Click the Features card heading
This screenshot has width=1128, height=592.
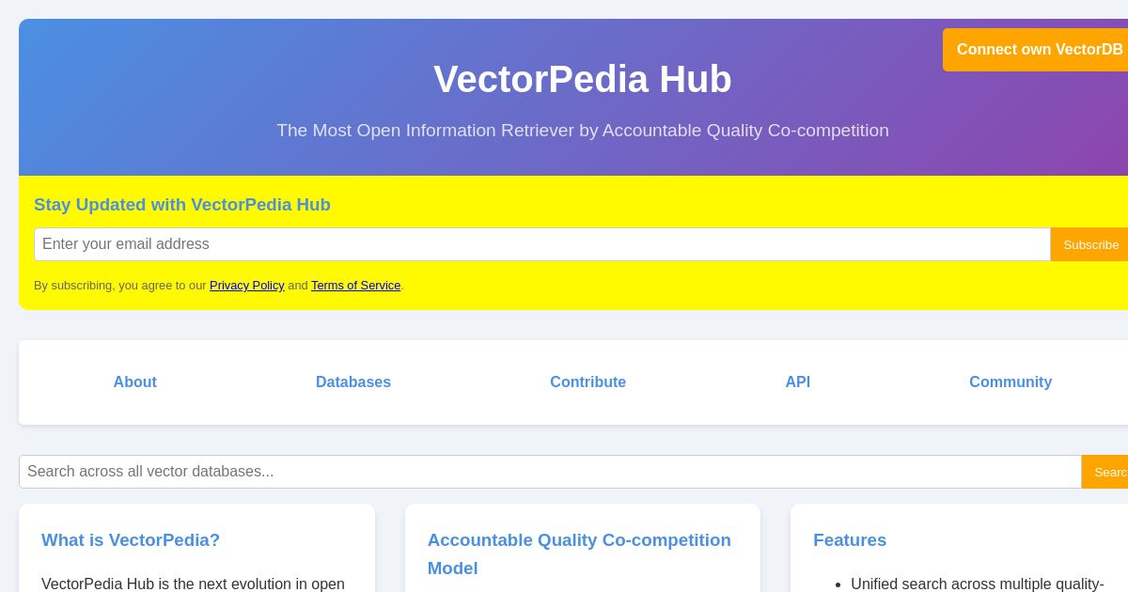tap(850, 540)
